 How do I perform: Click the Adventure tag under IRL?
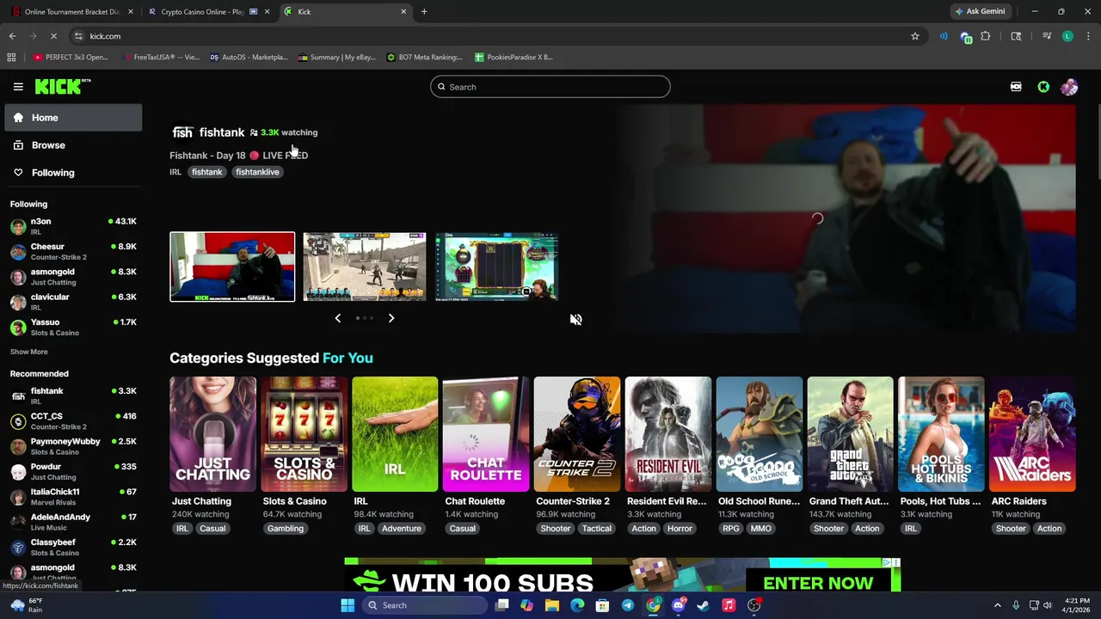pyautogui.click(x=402, y=529)
